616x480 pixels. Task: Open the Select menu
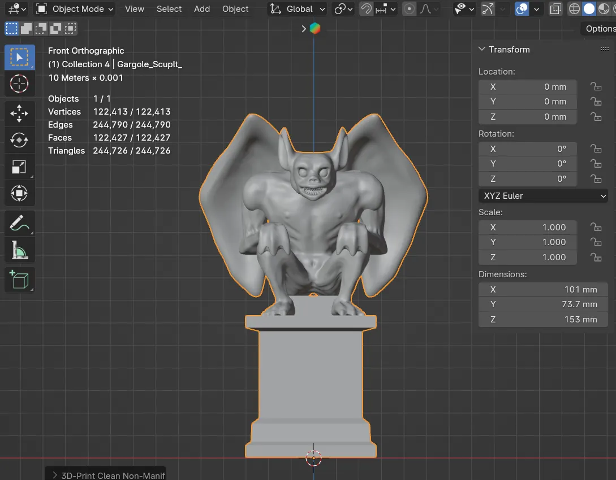pyautogui.click(x=169, y=9)
